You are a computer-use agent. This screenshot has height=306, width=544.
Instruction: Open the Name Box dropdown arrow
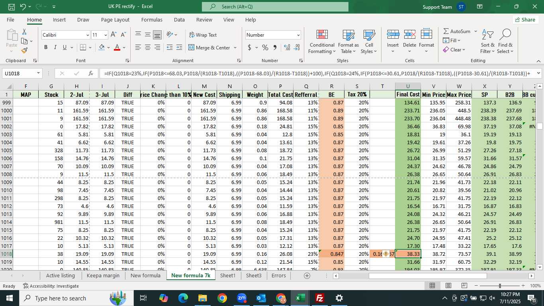click(x=38, y=73)
